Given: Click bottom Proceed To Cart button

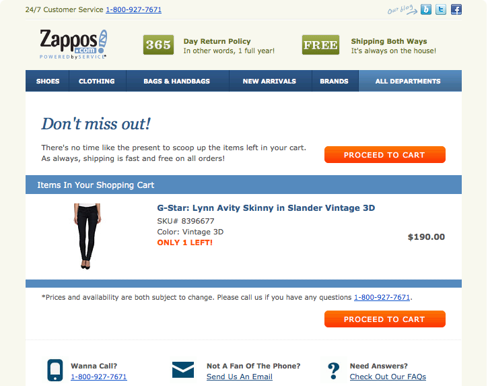Looking at the screenshot, I should click(384, 319).
